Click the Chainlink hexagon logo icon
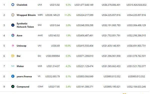The image size is (150, 94). click(13, 5)
